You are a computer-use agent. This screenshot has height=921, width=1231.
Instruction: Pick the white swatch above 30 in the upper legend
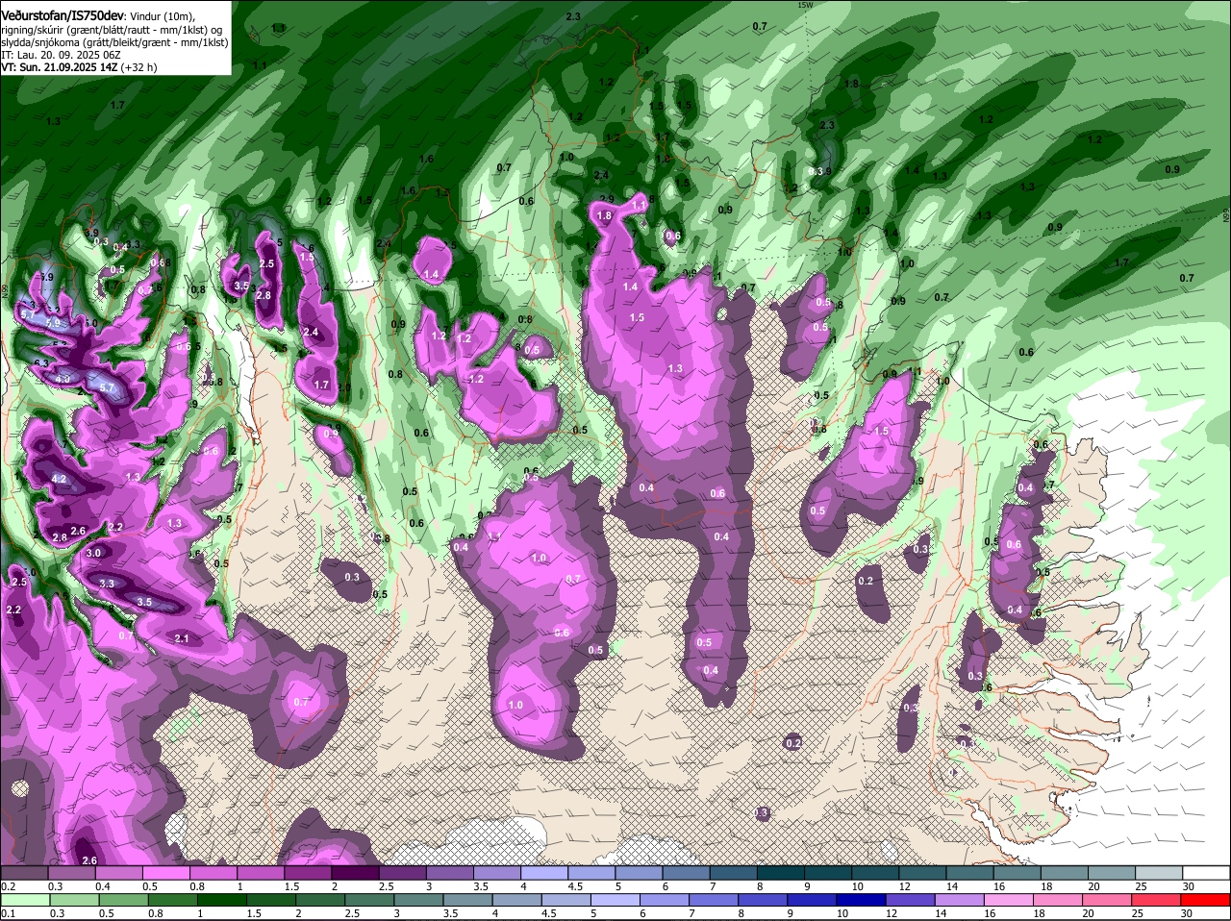pyautogui.click(x=1206, y=872)
